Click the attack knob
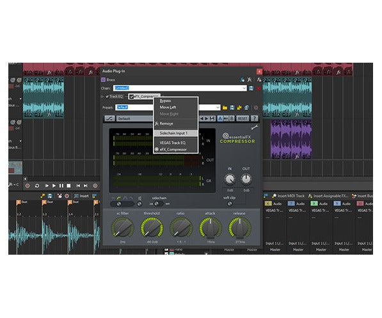382x318 pixels. 211,228
